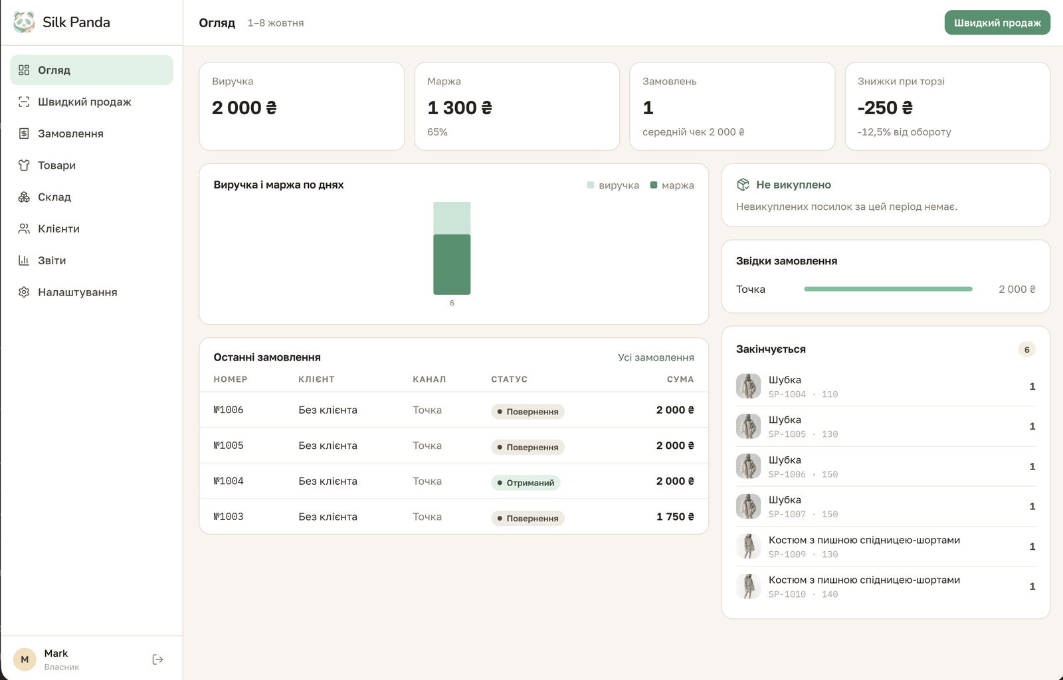Click the Замовлення receipt icon
1063x680 pixels.
coord(24,133)
